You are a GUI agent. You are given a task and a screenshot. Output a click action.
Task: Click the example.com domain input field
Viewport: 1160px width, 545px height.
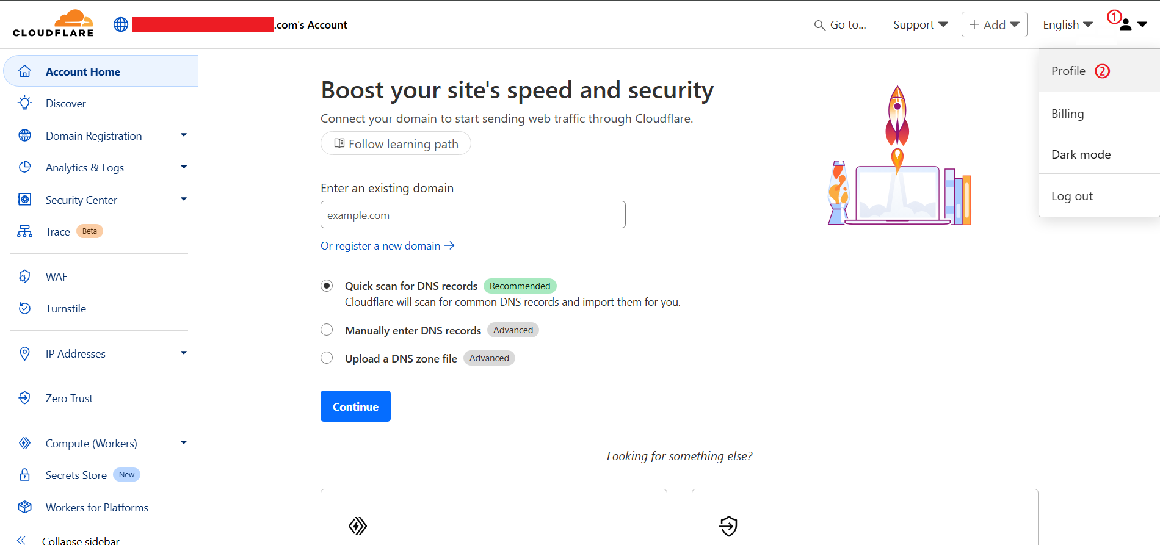click(x=473, y=215)
